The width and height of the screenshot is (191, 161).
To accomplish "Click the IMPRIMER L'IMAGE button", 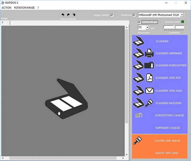I will point(168,128).
